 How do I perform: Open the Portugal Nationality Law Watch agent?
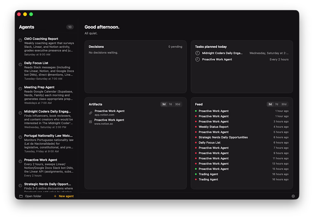[48, 136]
